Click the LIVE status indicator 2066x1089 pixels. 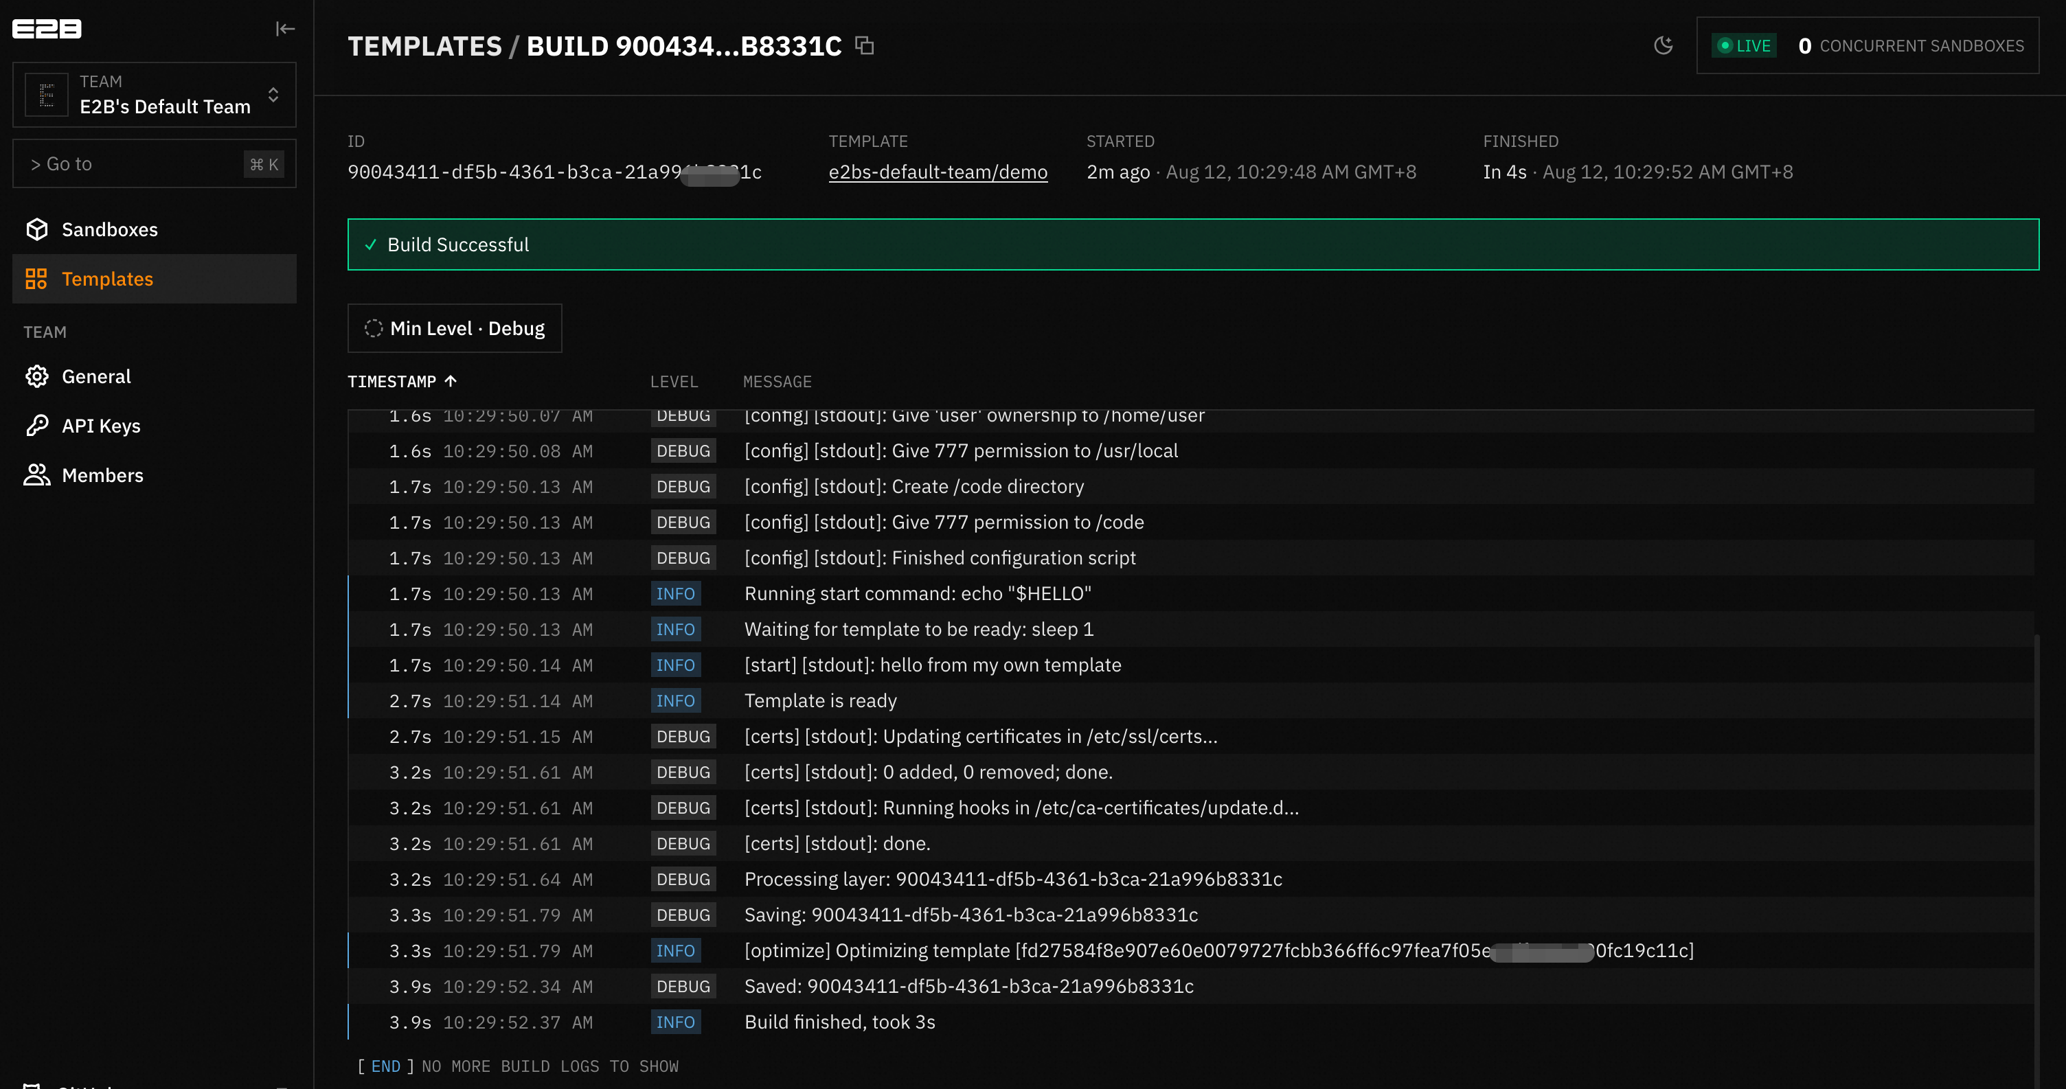(1745, 46)
